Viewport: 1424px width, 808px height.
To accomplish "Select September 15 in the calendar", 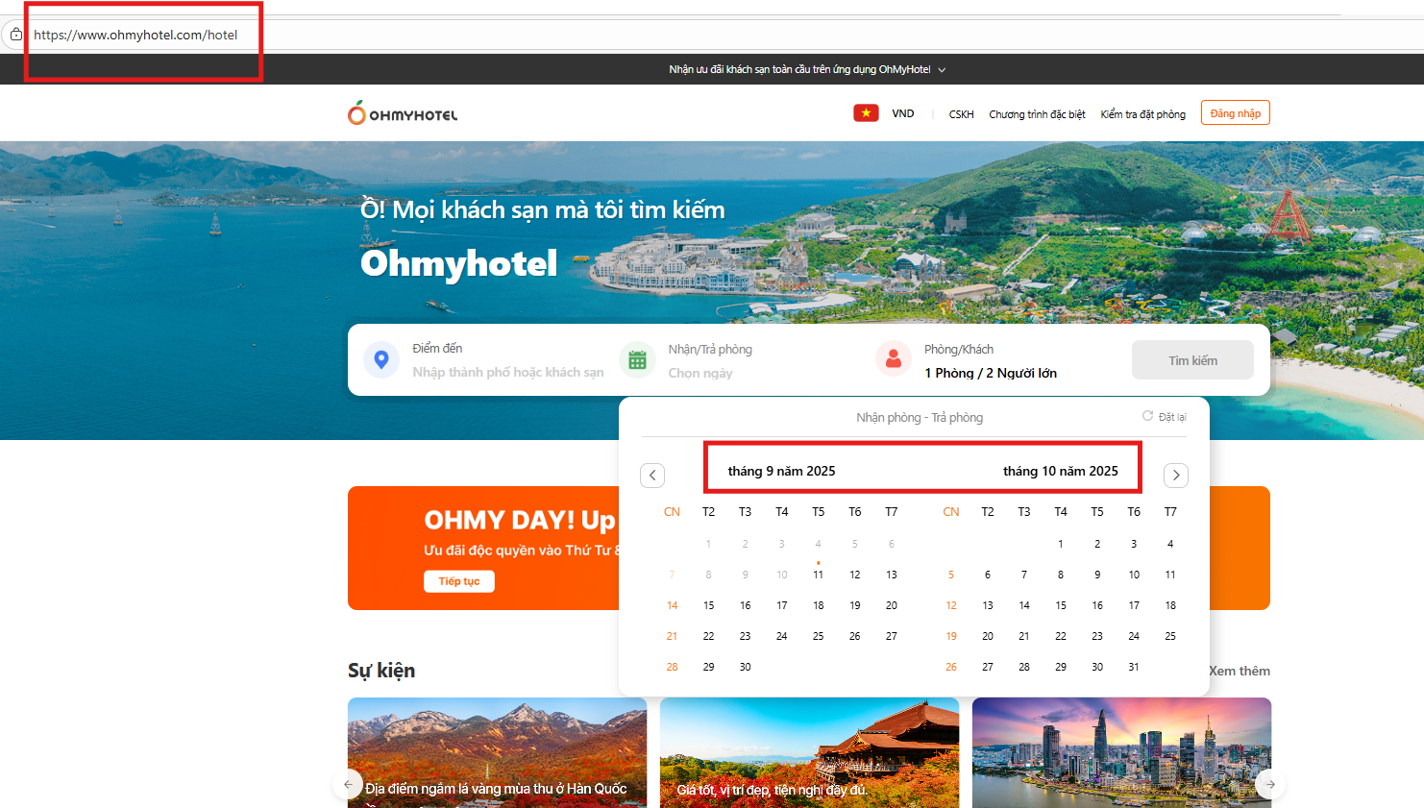I will tap(709, 605).
